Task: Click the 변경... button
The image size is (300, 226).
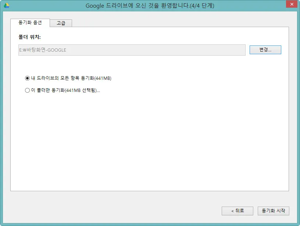Action: click(x=265, y=50)
